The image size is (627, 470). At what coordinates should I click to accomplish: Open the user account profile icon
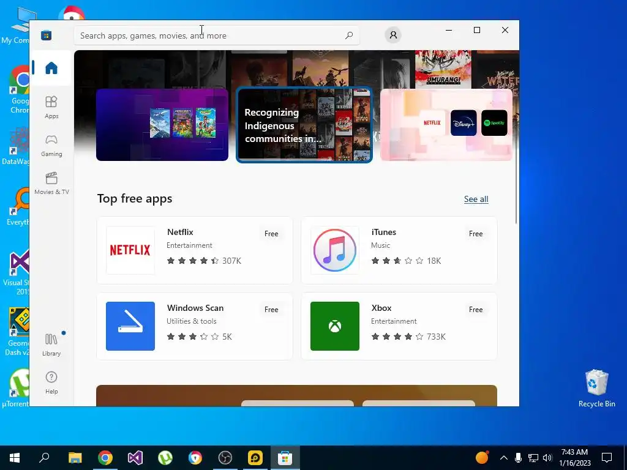[393, 35]
